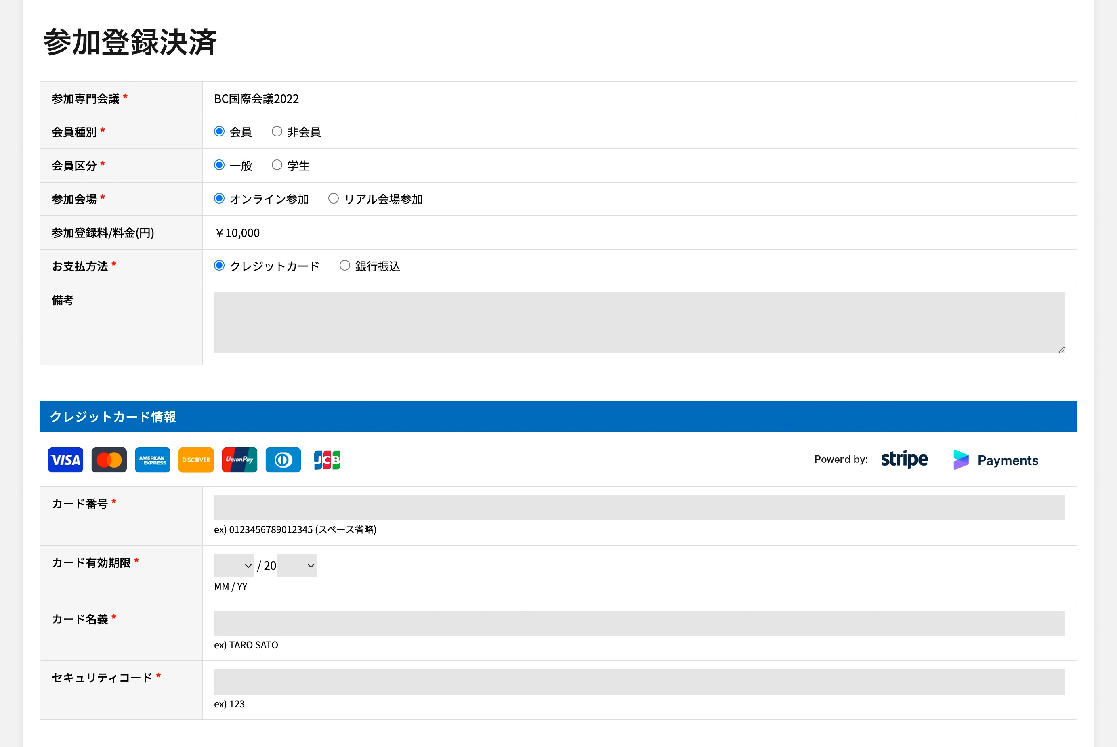Select クレジットカード payment radio
Screen dimensions: 1117x747
tap(219, 265)
